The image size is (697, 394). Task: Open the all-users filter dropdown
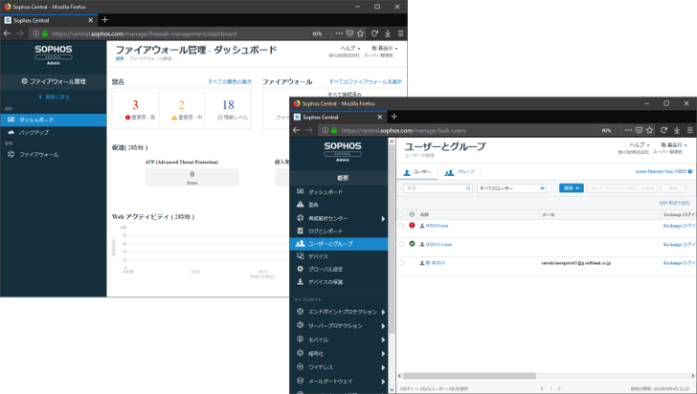click(x=511, y=188)
